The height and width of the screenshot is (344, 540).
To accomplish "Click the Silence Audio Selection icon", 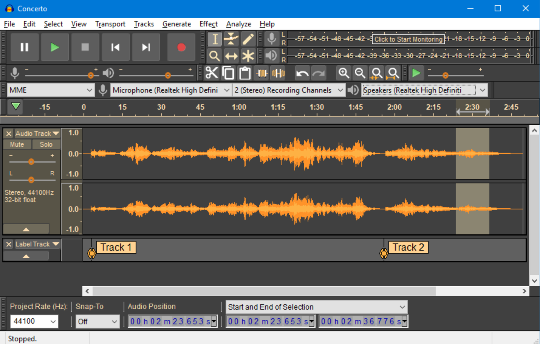I will pos(278,73).
